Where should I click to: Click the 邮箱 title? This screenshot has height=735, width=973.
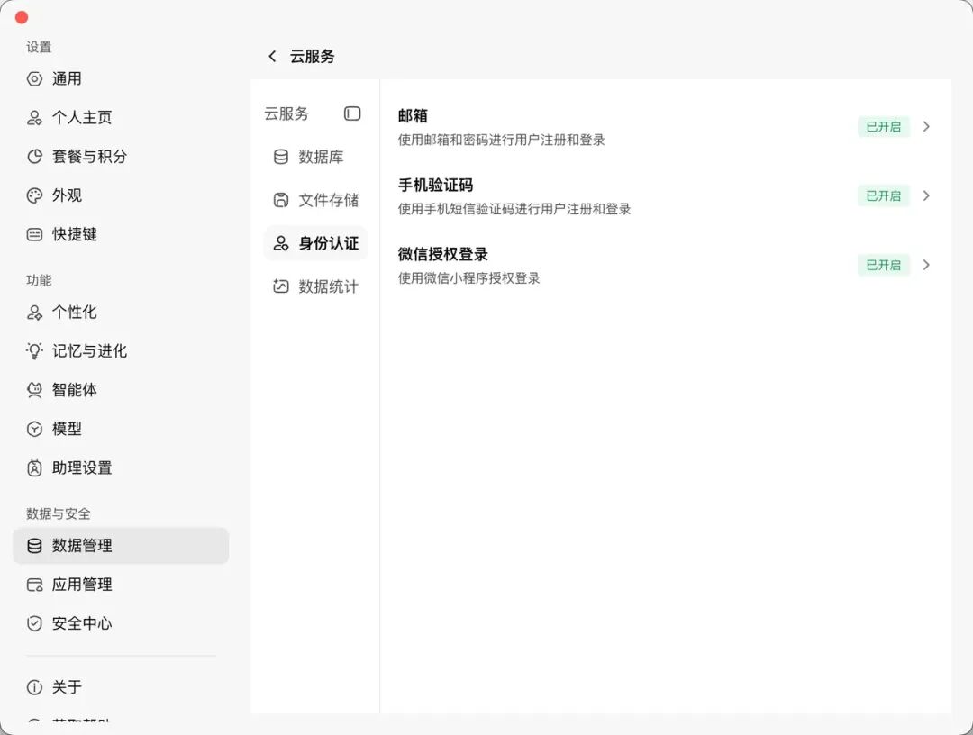point(413,116)
